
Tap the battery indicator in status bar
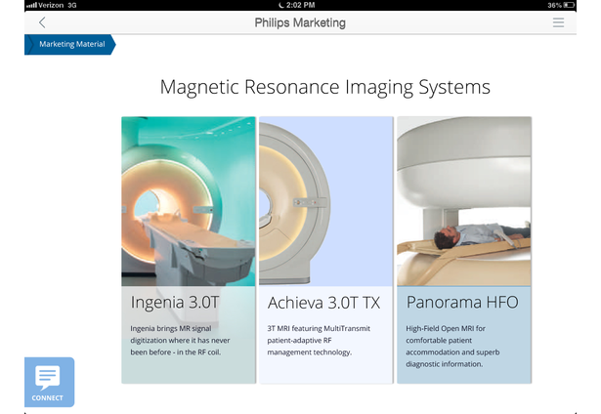[x=569, y=5]
